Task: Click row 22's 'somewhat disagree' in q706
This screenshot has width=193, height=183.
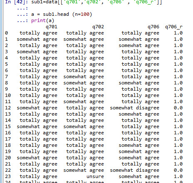Action: point(134,171)
